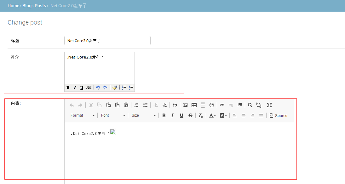The height and width of the screenshot is (184, 345).
Task: Open the Background Color picker
Action: click(x=223, y=115)
